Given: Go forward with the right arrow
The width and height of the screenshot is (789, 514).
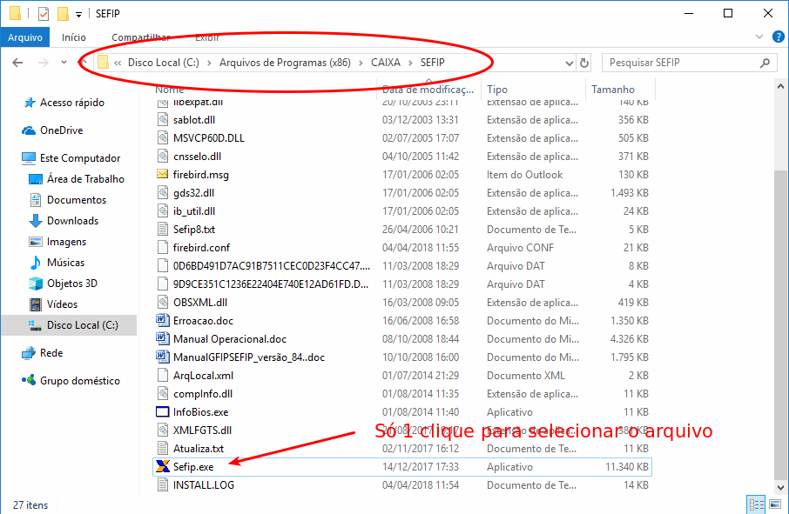Looking at the screenshot, I should (x=44, y=63).
